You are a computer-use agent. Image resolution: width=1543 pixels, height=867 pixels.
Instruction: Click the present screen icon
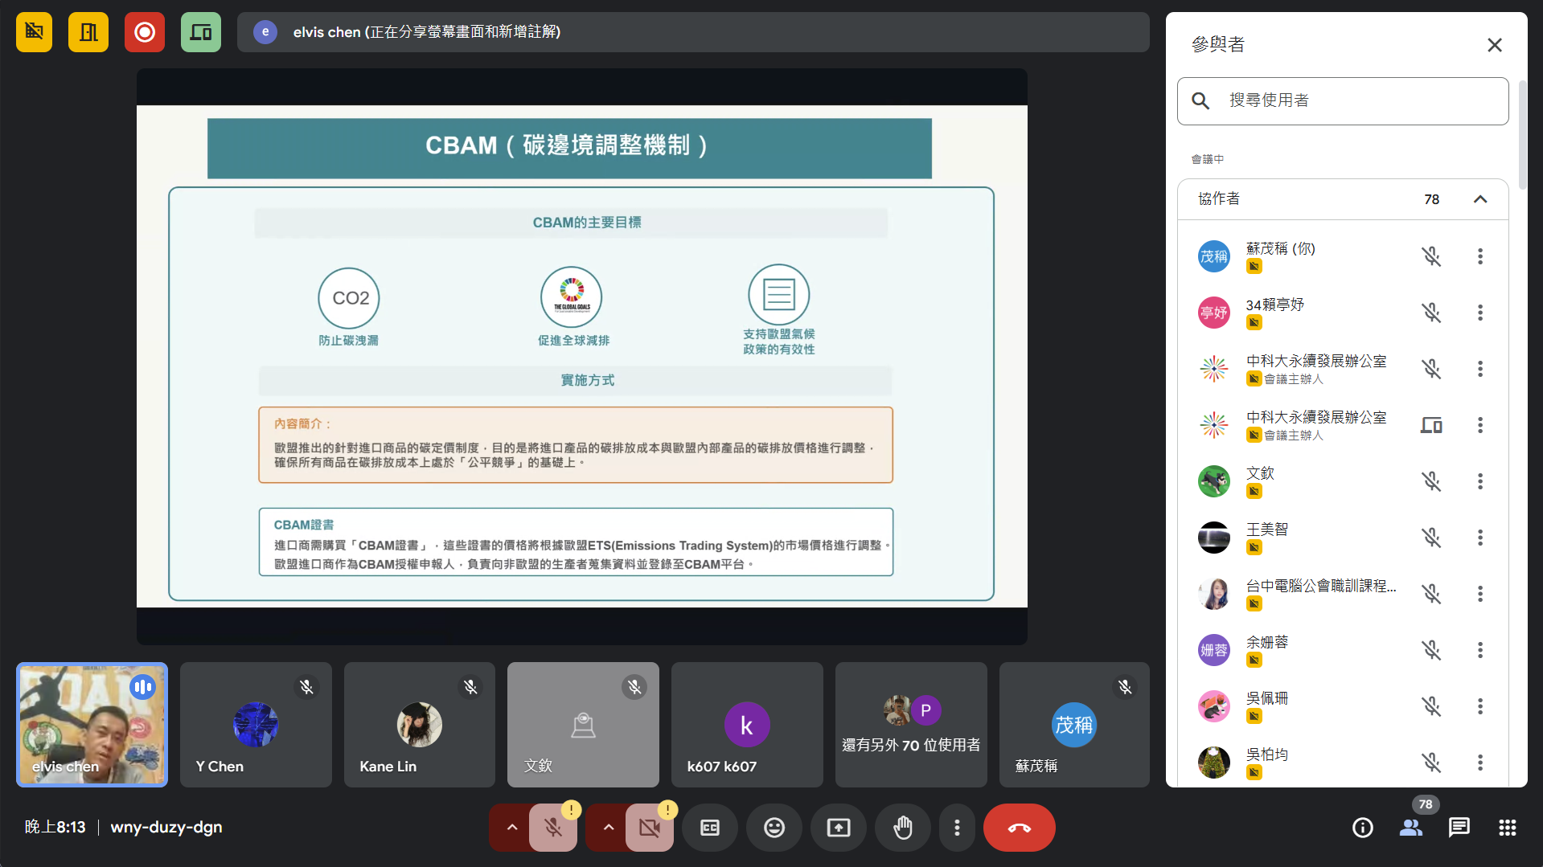pyautogui.click(x=838, y=828)
